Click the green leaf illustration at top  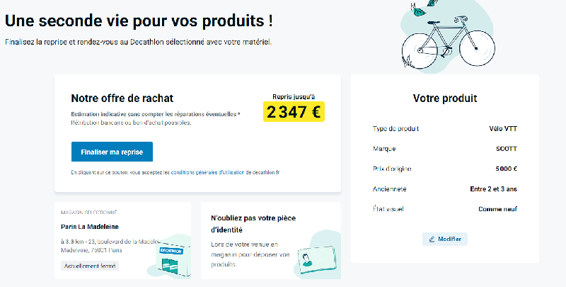coord(419,11)
